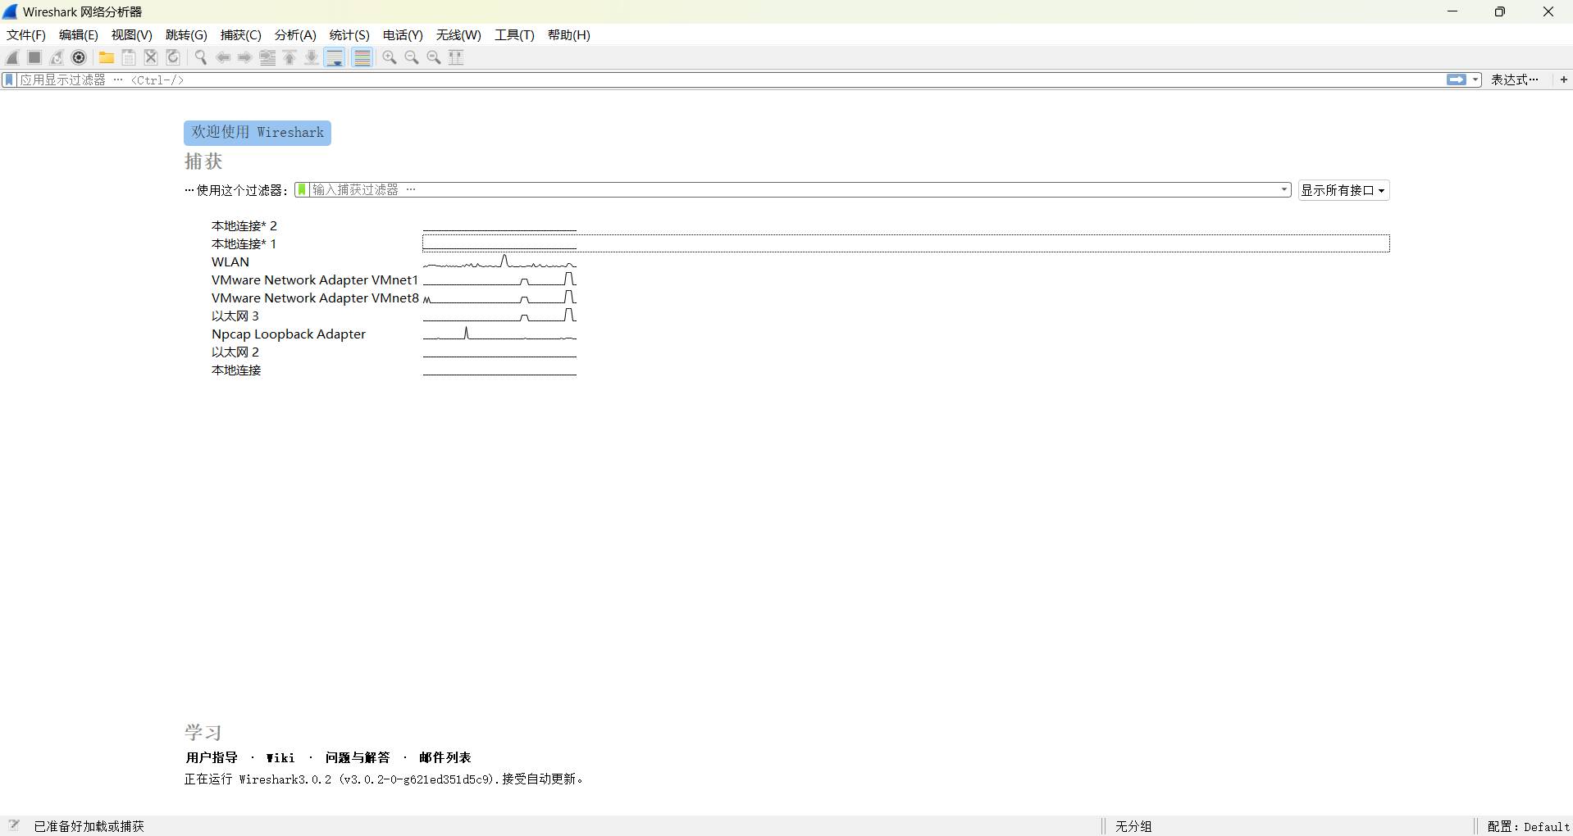Reset text to normal size
The width and height of the screenshot is (1573, 836).
[434, 57]
